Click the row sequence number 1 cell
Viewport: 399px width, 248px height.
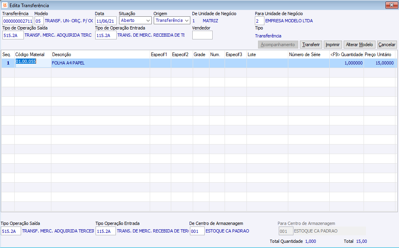(x=8, y=63)
